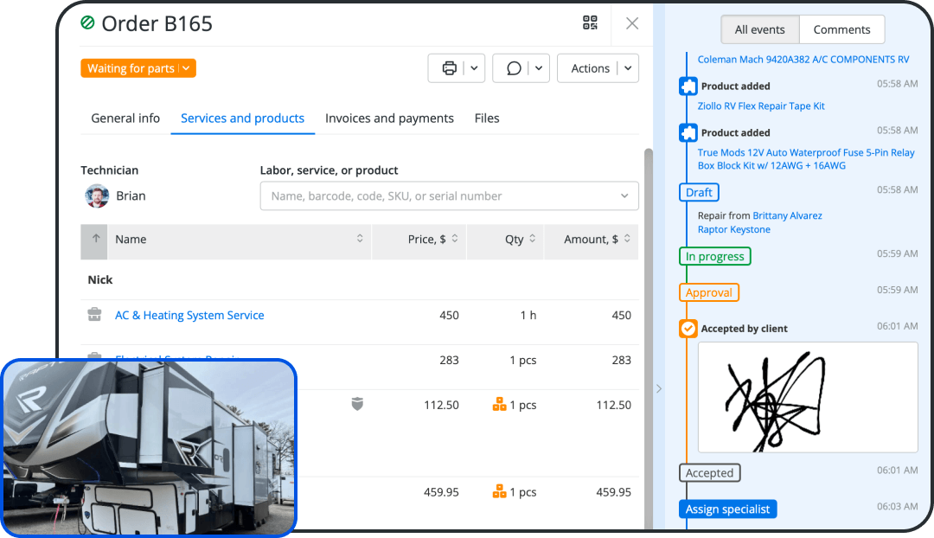Show All events in feed
The width and height of the screenshot is (934, 538).
tap(759, 29)
